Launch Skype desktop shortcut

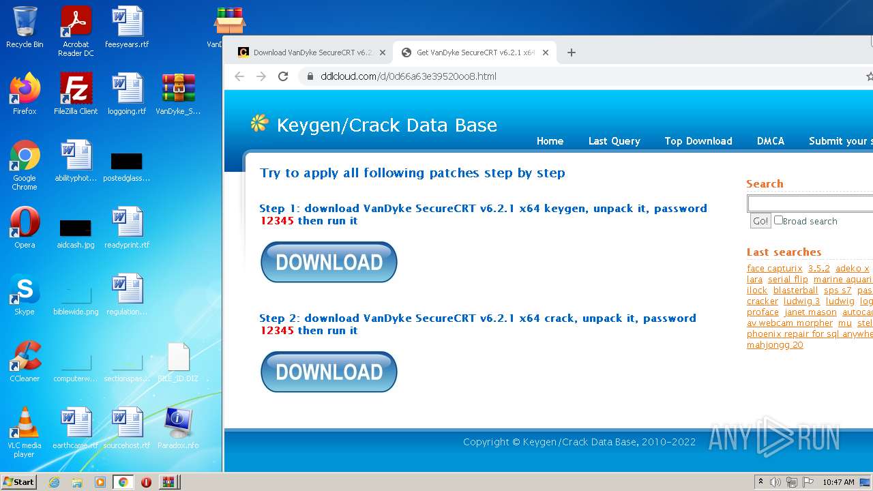pos(25,295)
